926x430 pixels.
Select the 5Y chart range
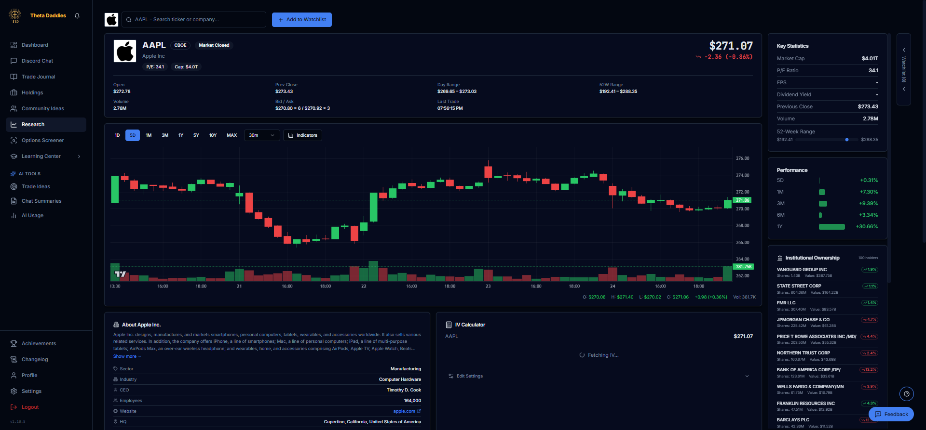(196, 135)
